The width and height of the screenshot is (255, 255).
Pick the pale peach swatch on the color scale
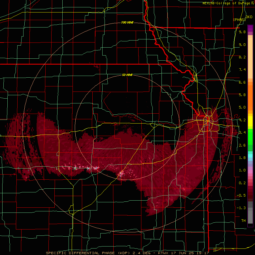(250, 59)
